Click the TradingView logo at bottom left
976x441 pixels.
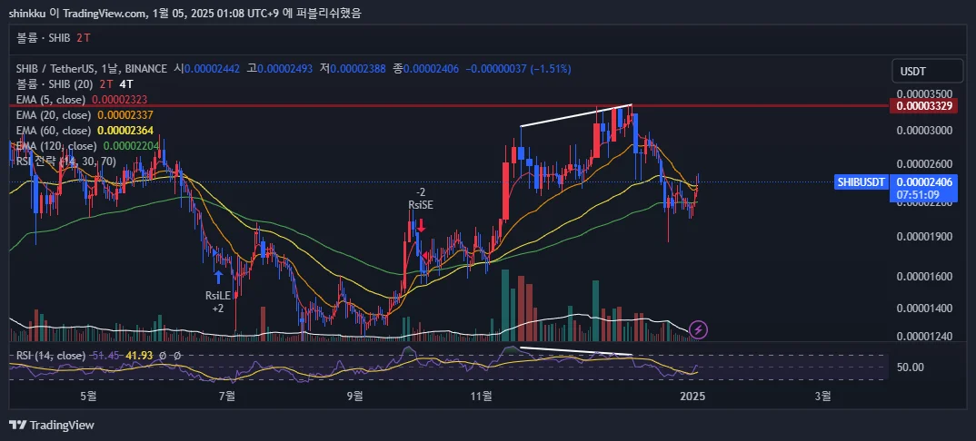point(52,426)
